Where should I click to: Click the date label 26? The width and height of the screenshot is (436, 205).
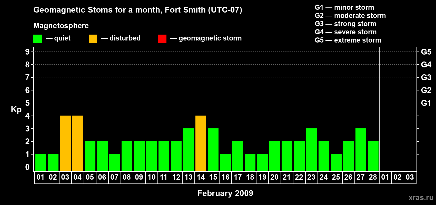click(348, 177)
